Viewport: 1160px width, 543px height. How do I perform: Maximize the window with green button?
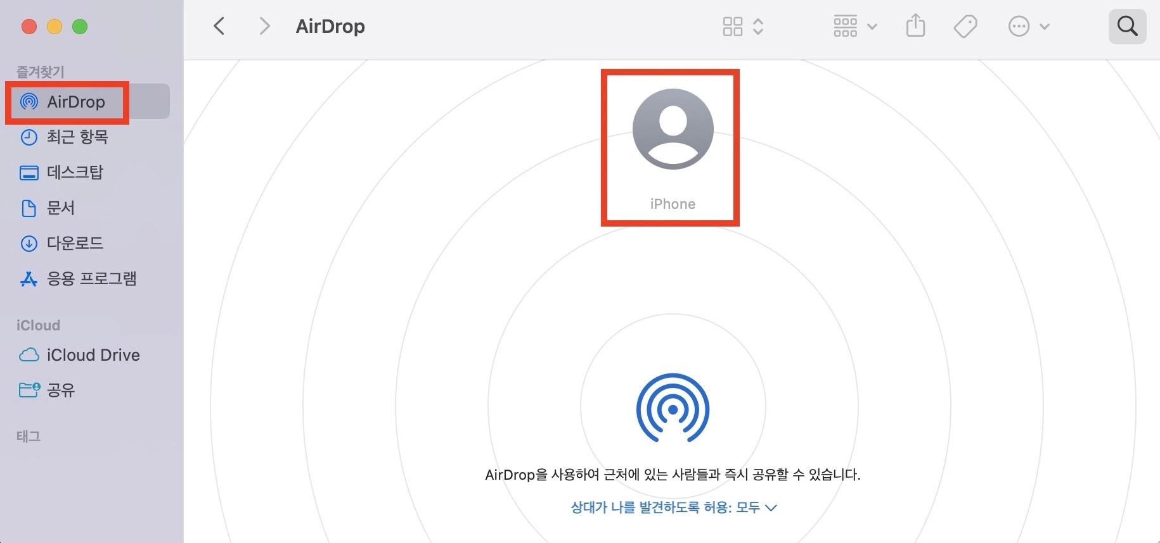80,27
